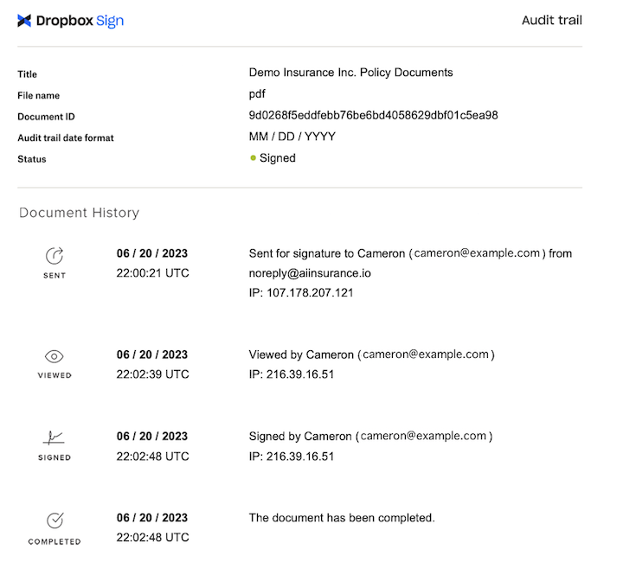Click the Audit trail heading
The width and height of the screenshot is (623, 575).
552,20
